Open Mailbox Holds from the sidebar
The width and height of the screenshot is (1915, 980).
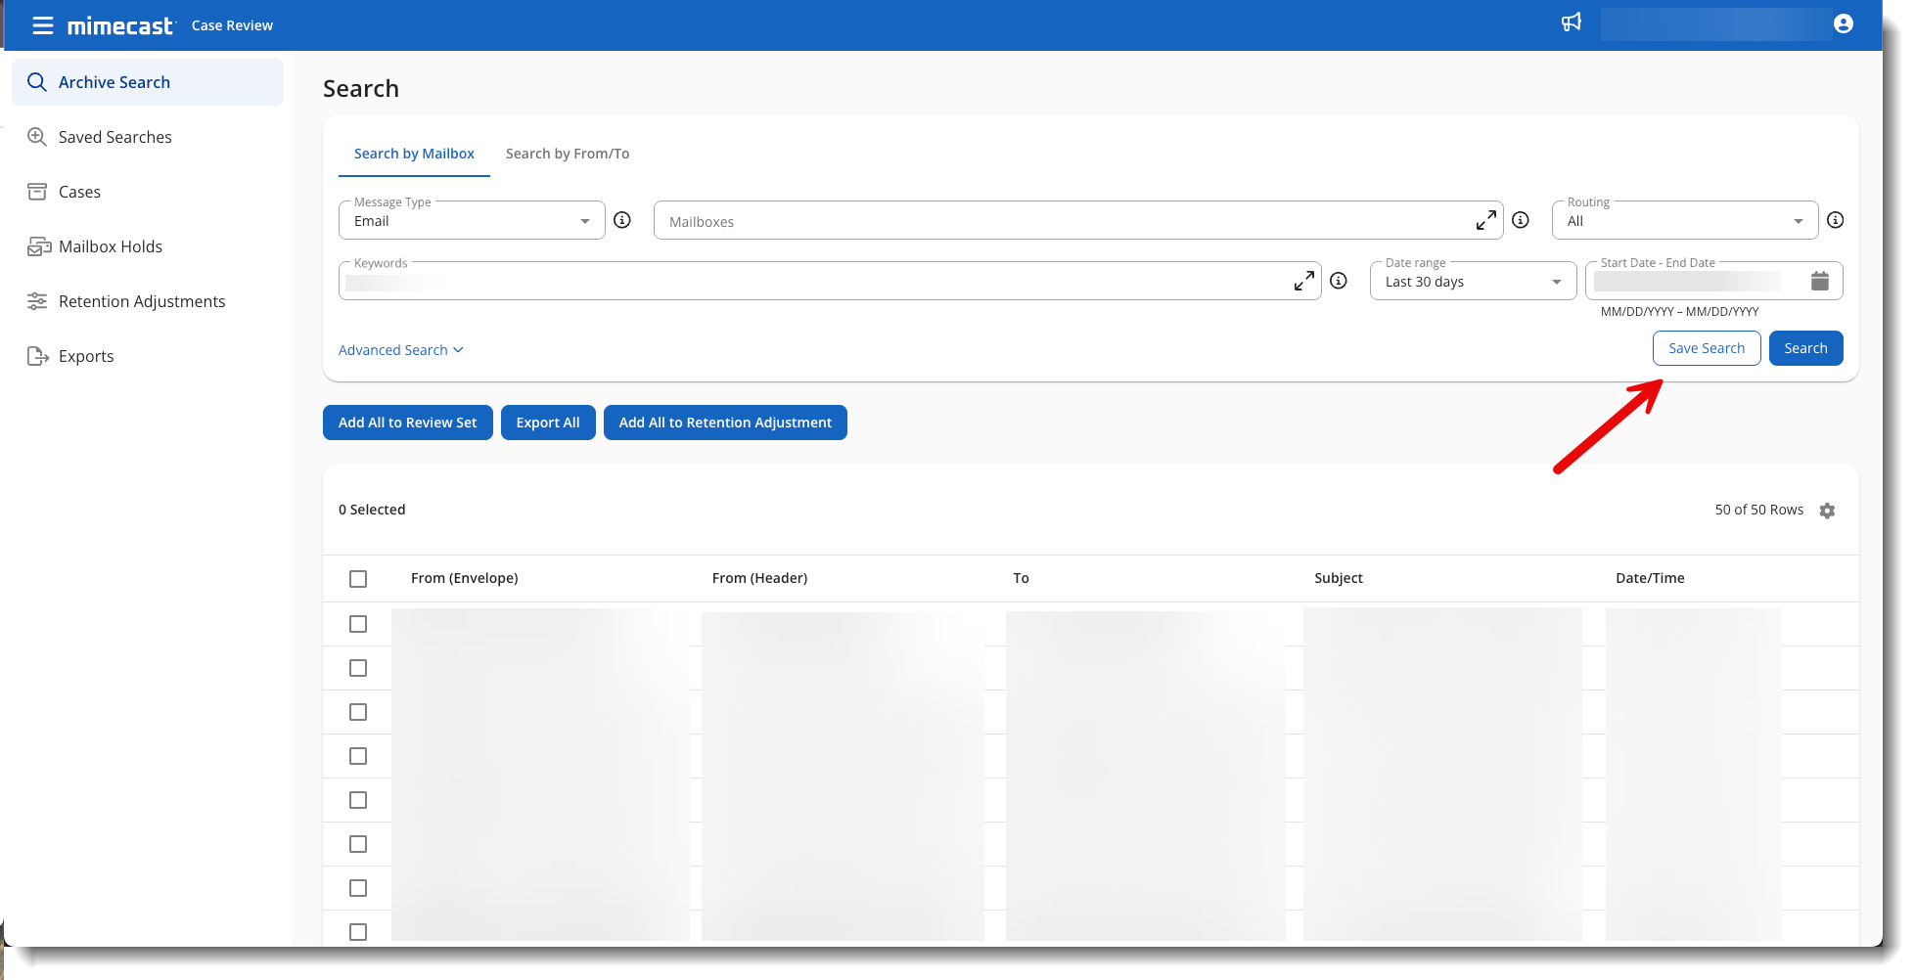tap(109, 246)
